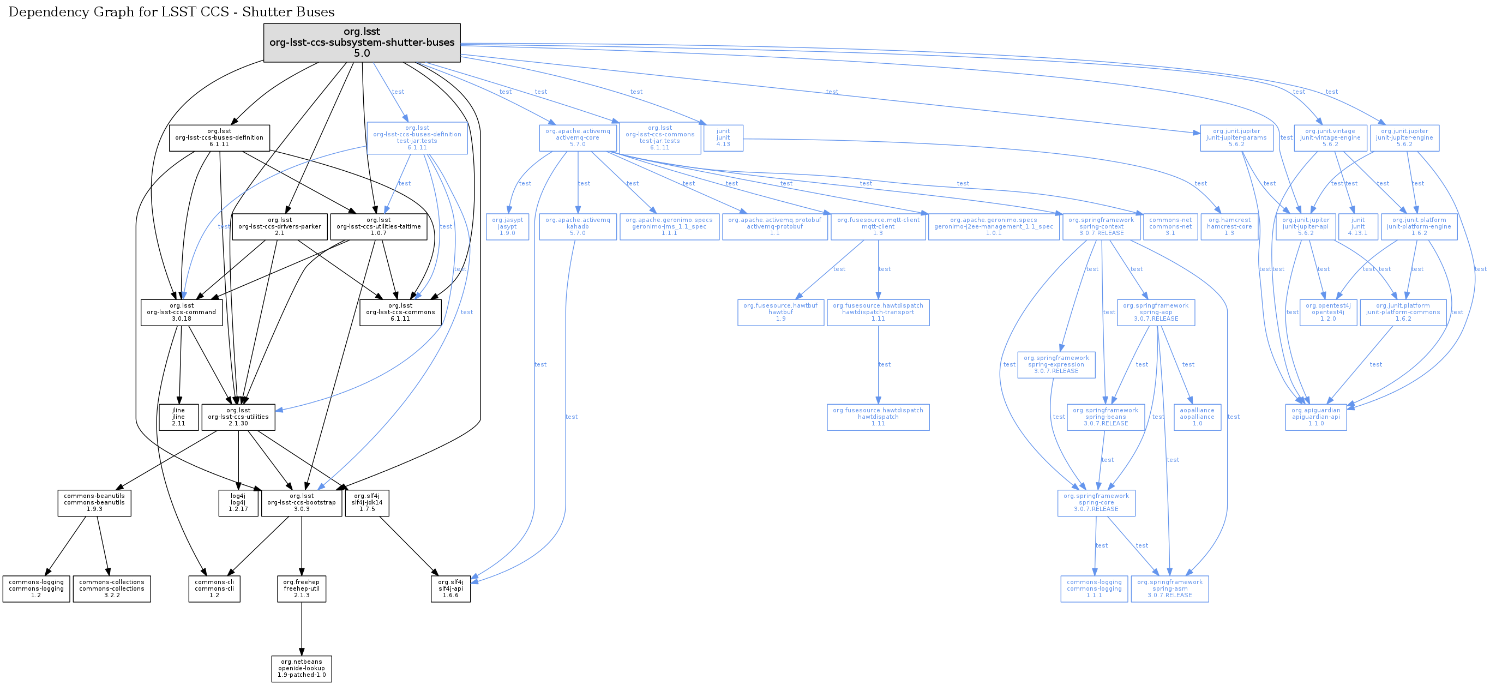Click the org-lsst-ccs-subsystem-shutter-buses root node
The width and height of the screenshot is (1490, 685).
pos(362,42)
